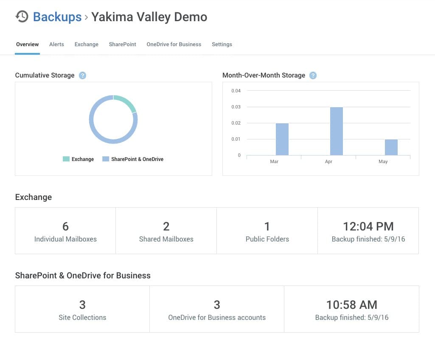Open the Cumulative Storage help icon
The image size is (435, 347).
click(x=82, y=75)
